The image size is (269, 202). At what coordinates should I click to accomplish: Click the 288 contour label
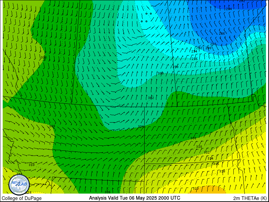pyautogui.click(x=213, y=44)
